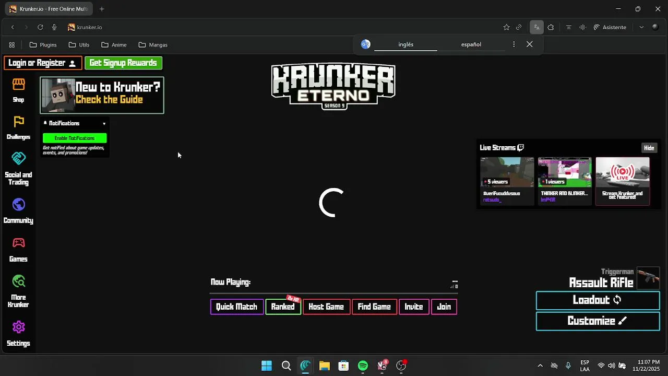Open the reader list lines icon
Screen dimensions: 668x376
pos(569,27)
